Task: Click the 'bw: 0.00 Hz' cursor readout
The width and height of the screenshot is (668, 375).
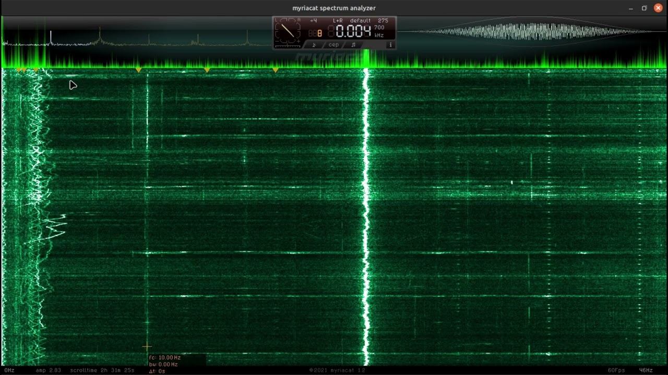Action: click(x=163, y=365)
